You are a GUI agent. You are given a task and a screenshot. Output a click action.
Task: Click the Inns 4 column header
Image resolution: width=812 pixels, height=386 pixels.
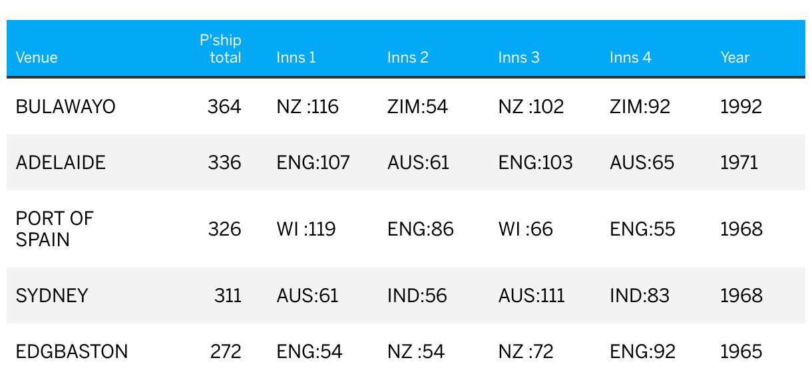click(630, 57)
